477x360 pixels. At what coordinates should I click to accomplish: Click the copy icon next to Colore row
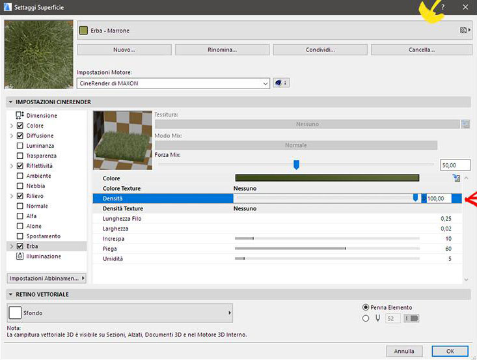pyautogui.click(x=456, y=178)
